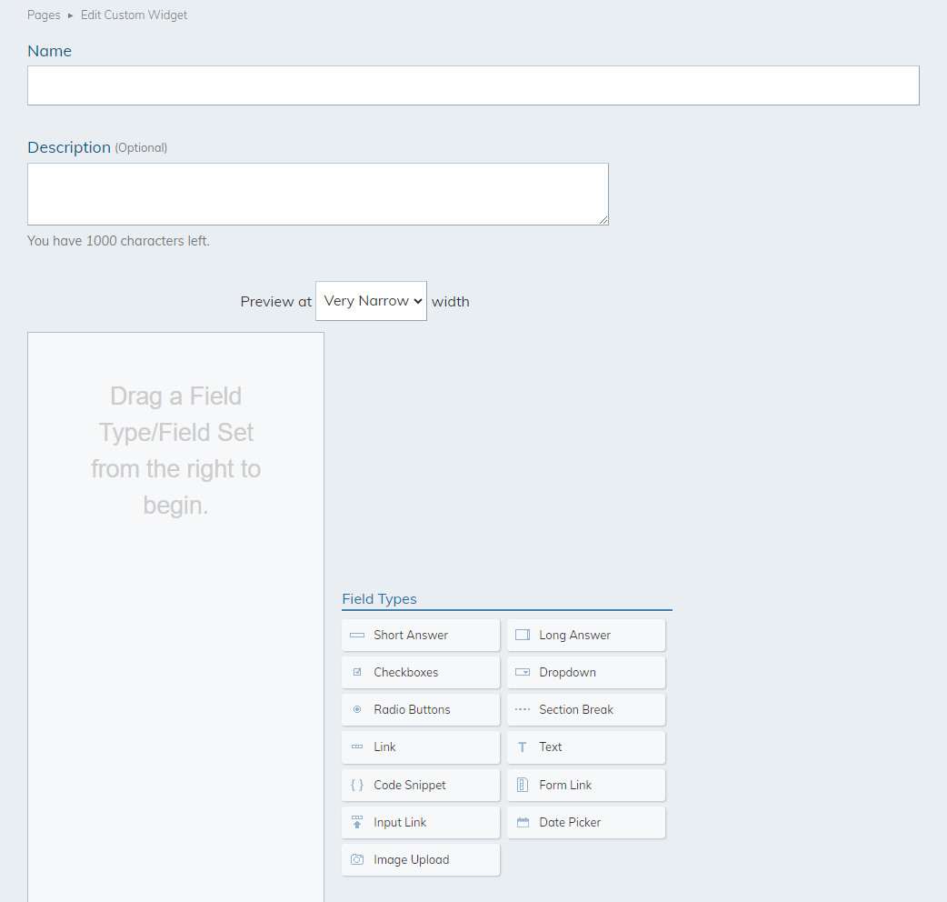Focus the Description text area
This screenshot has width=947, height=902.
pyautogui.click(x=318, y=194)
